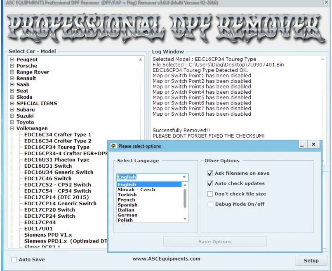Close the Please select options dialog

click(x=313, y=145)
